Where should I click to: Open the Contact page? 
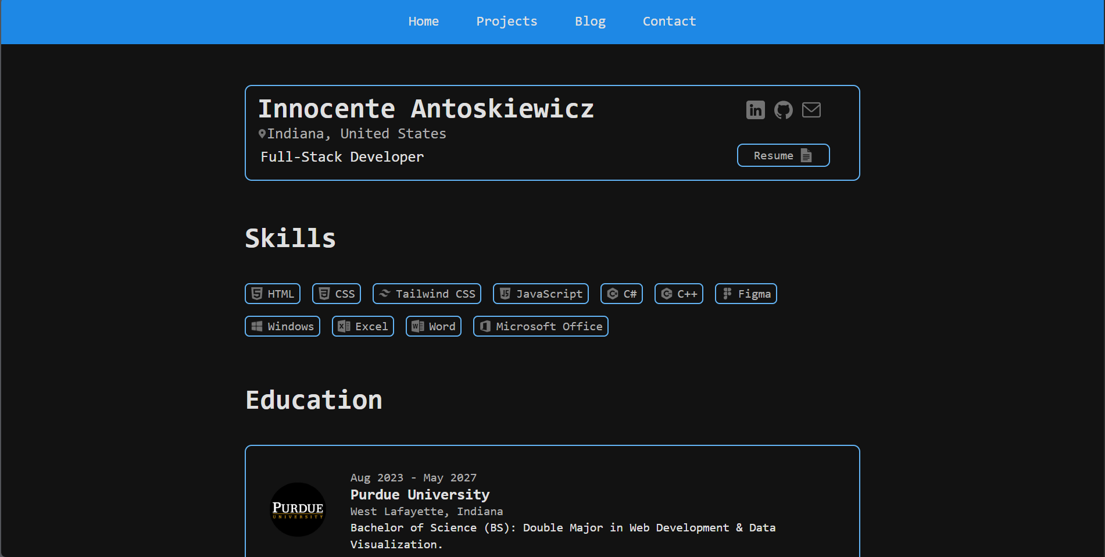(670, 22)
